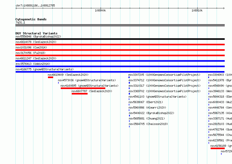
Task: Click nsv5685681 (Chuang2021) label
Action: 147,118
